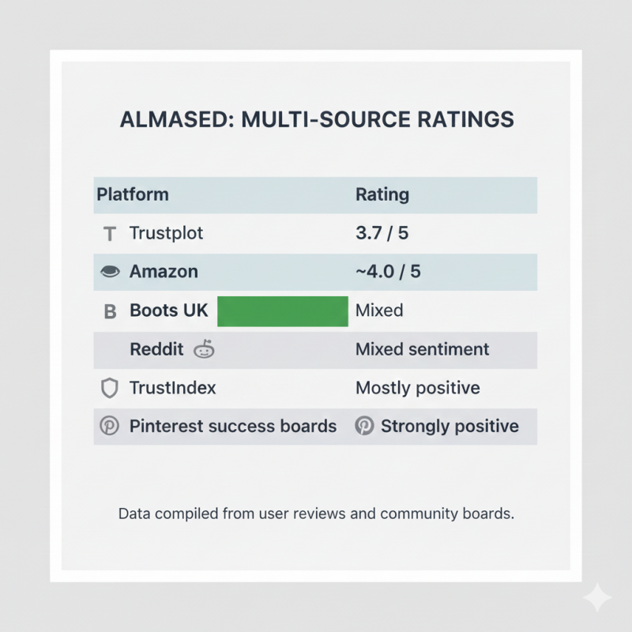Select the Amazon ~4.0 / 5 rating
Viewport: 632px width, 632px height.
click(388, 272)
